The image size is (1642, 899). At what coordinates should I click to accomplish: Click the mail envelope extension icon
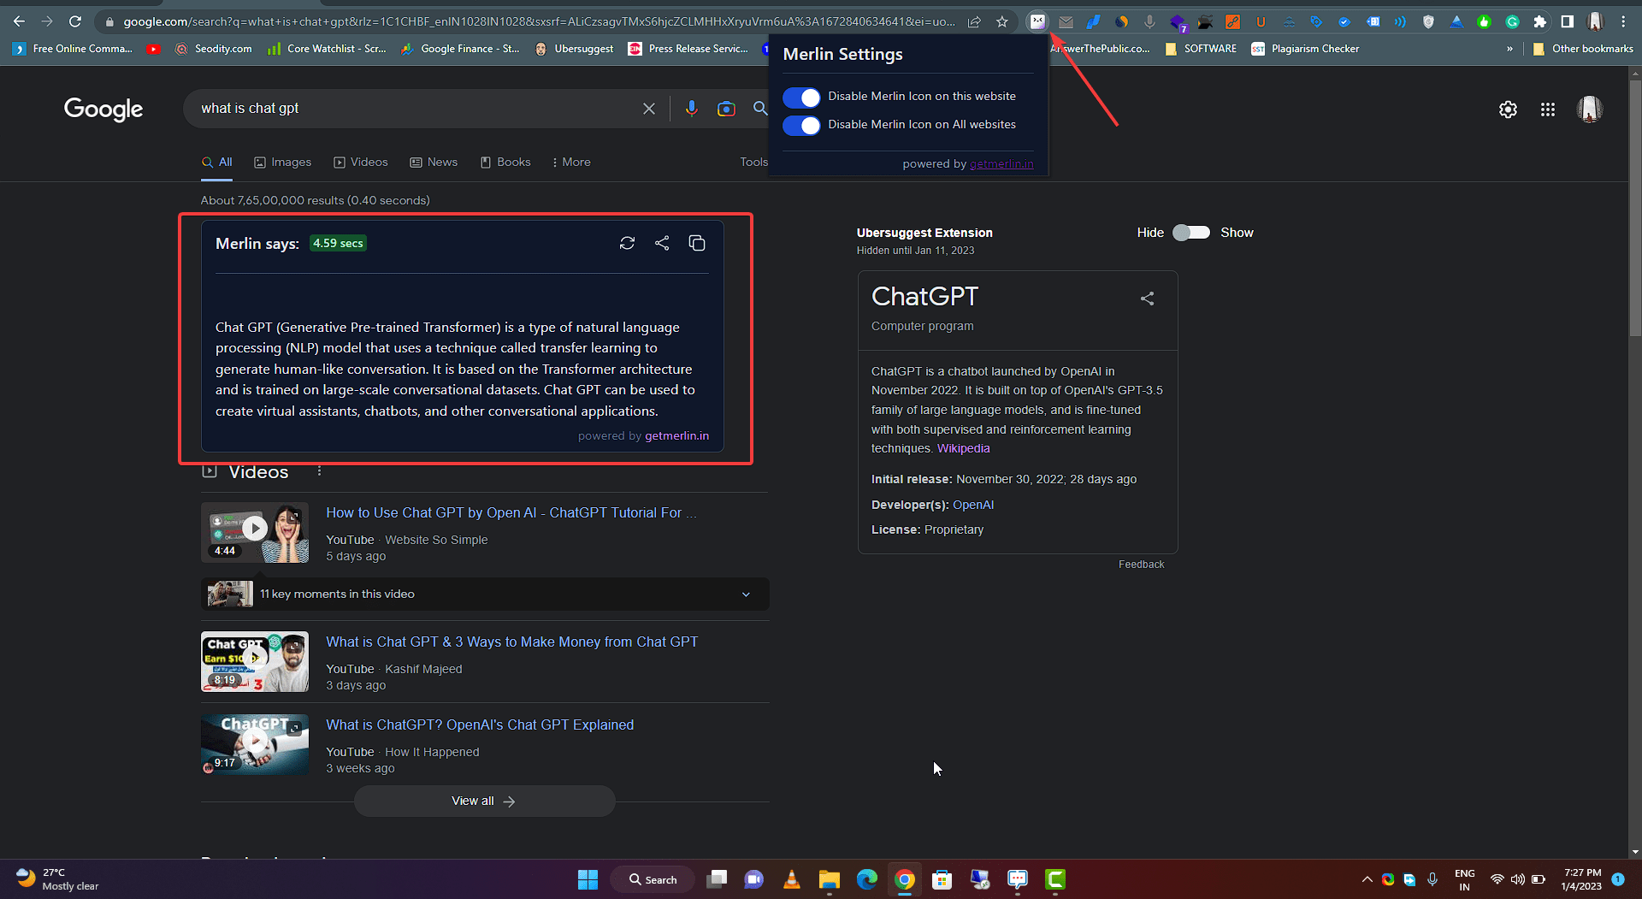1066,21
